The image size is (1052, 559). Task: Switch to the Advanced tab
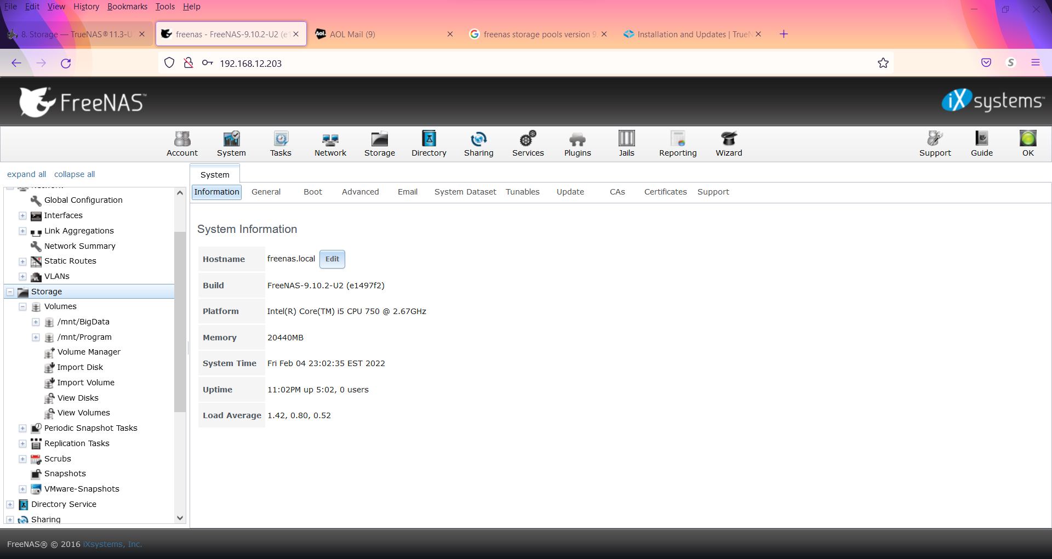(x=360, y=192)
